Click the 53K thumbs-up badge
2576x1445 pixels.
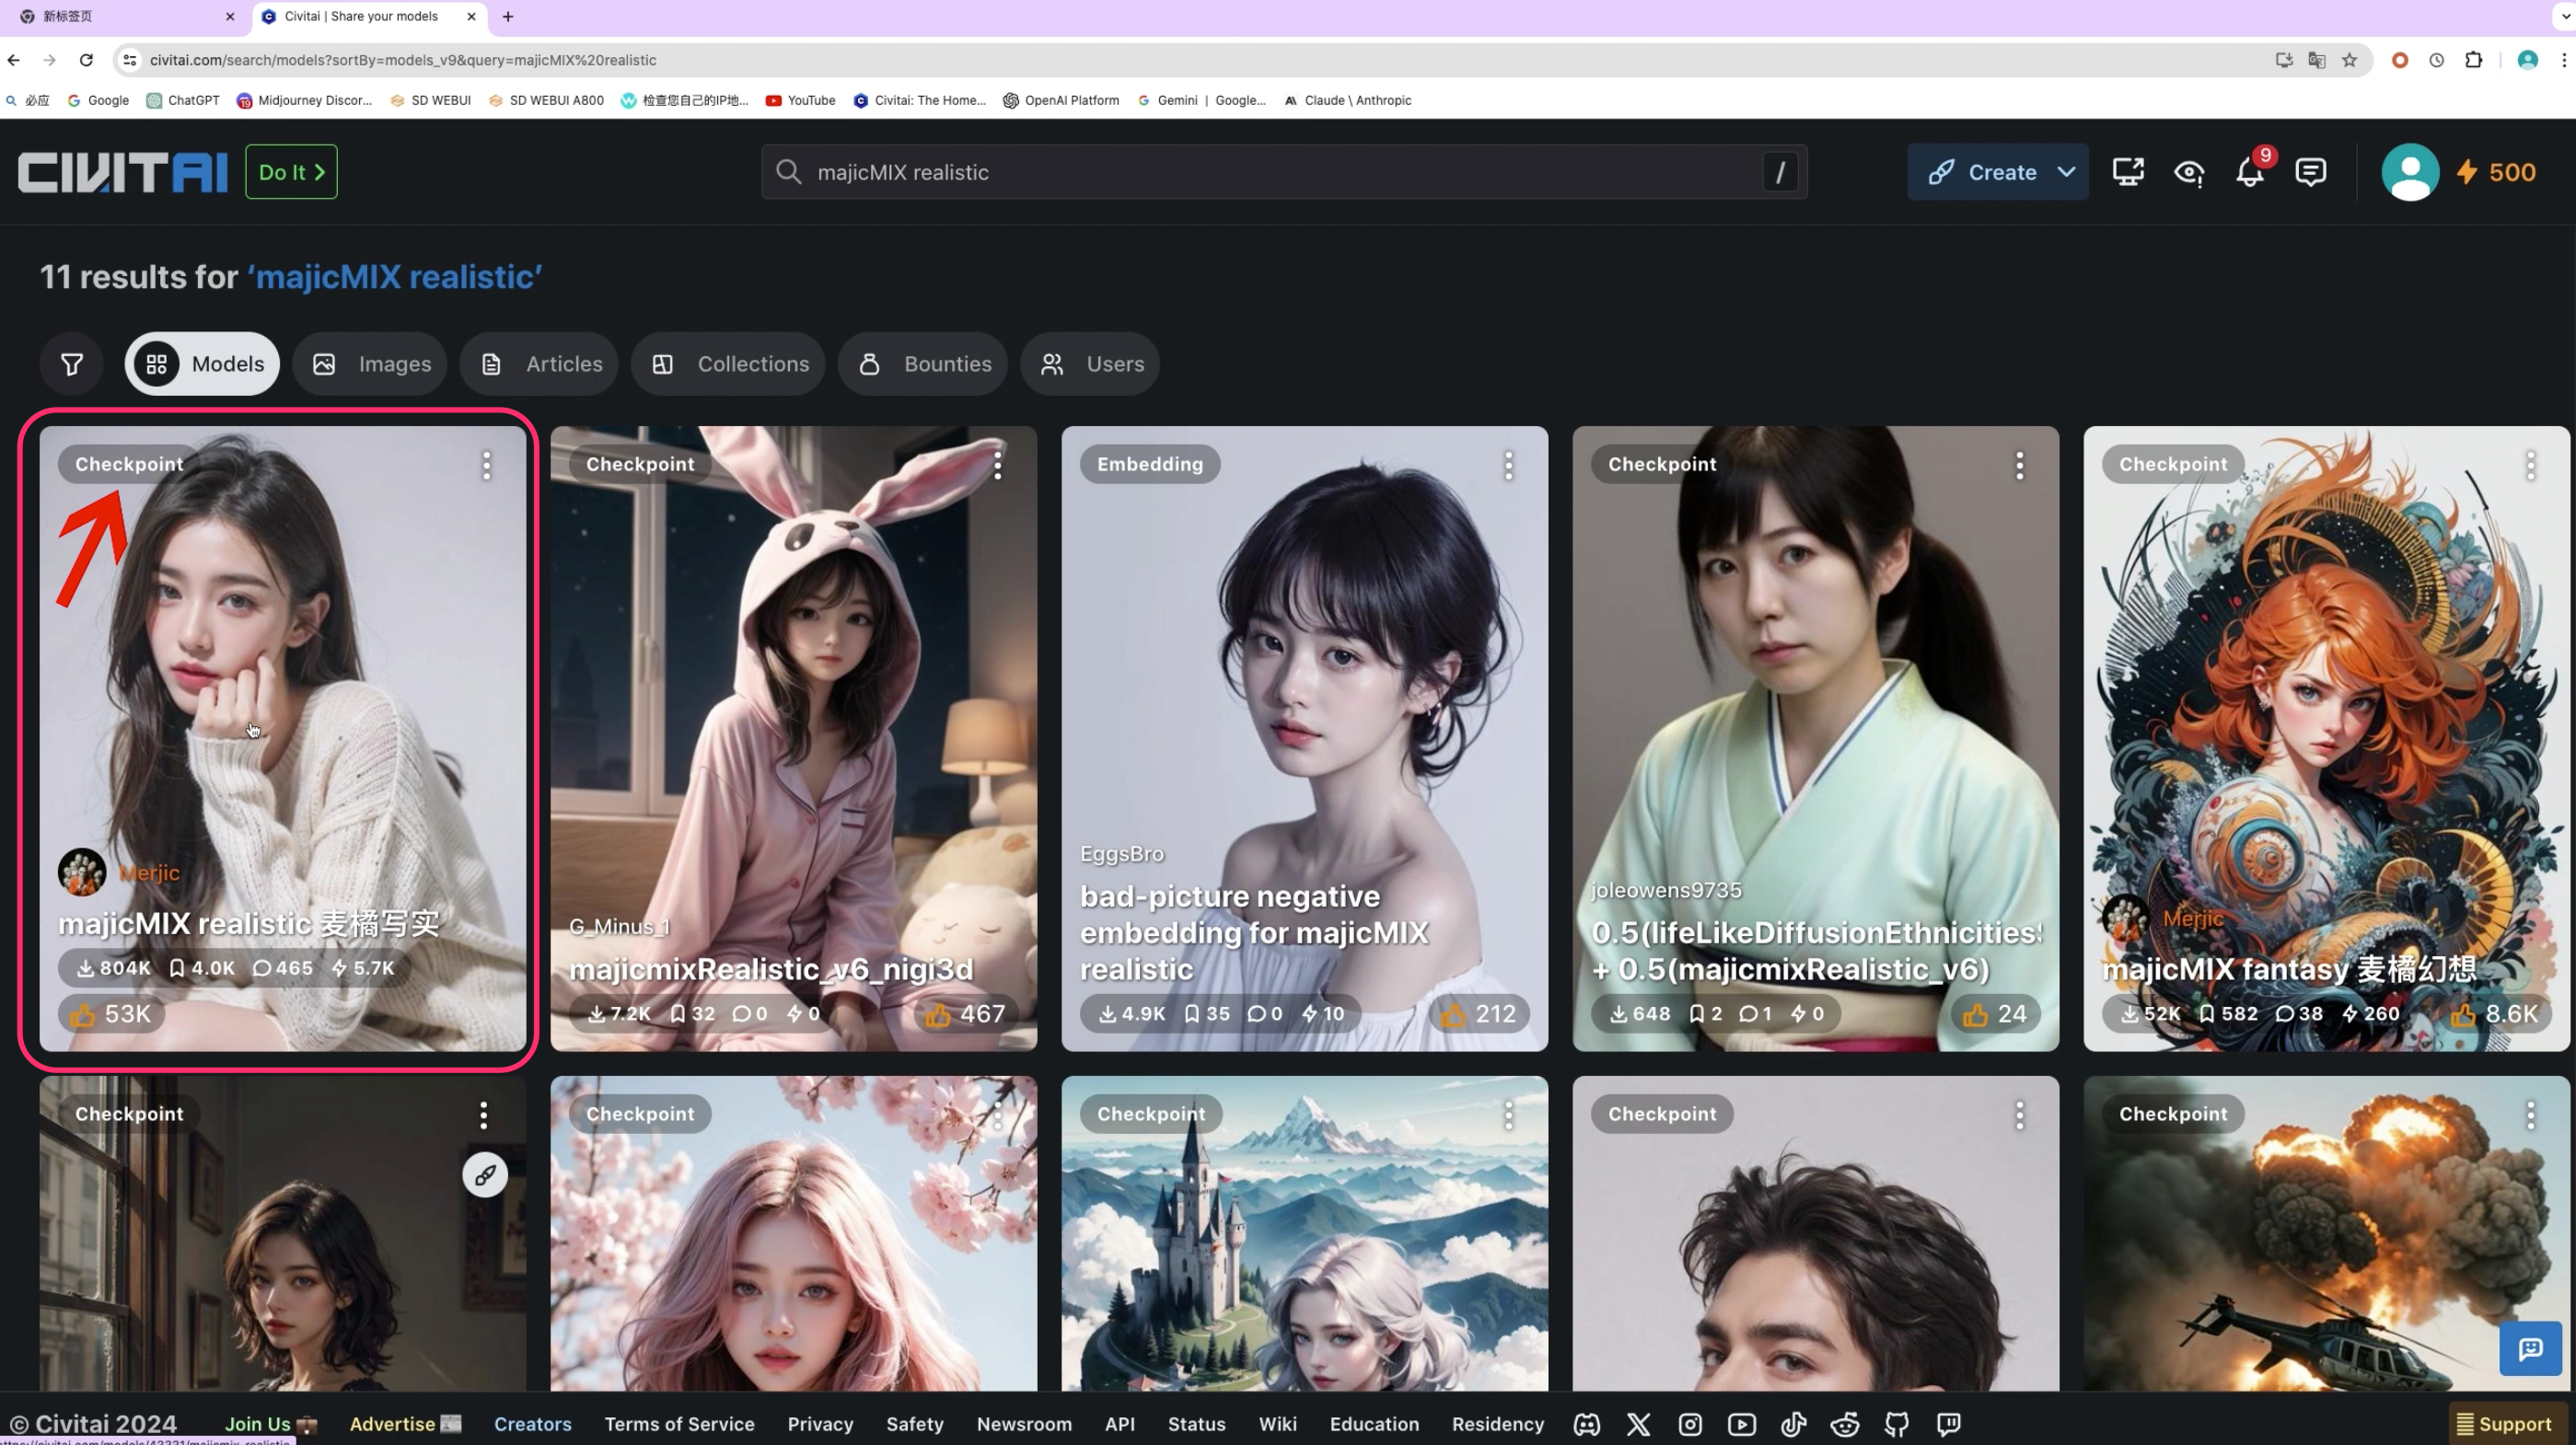click(111, 1014)
